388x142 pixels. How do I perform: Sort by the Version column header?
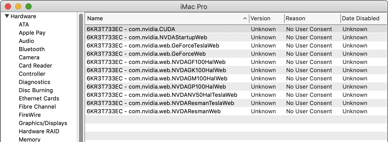point(260,18)
